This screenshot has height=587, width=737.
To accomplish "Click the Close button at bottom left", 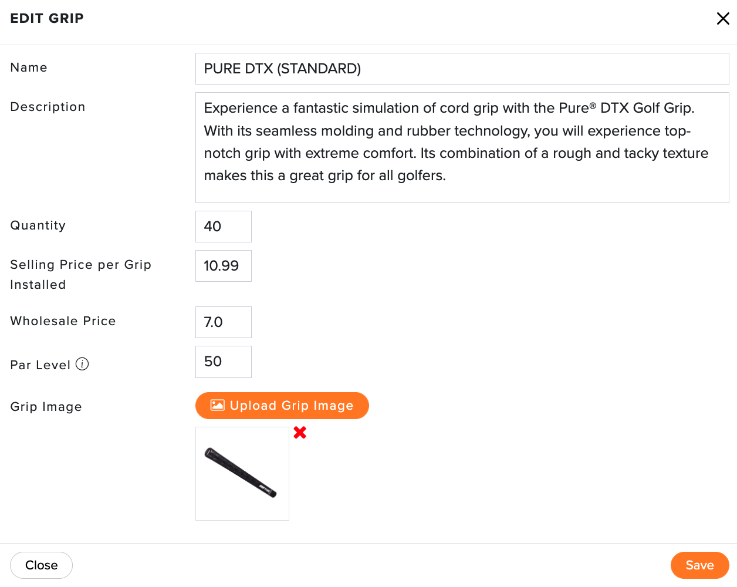I will 42,565.
